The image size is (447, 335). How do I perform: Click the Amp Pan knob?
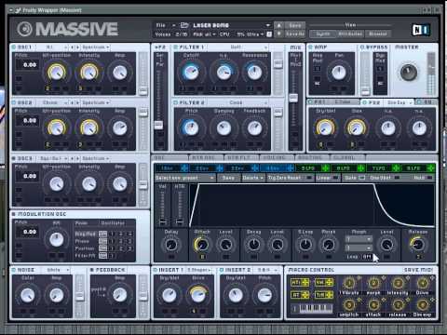point(339,73)
